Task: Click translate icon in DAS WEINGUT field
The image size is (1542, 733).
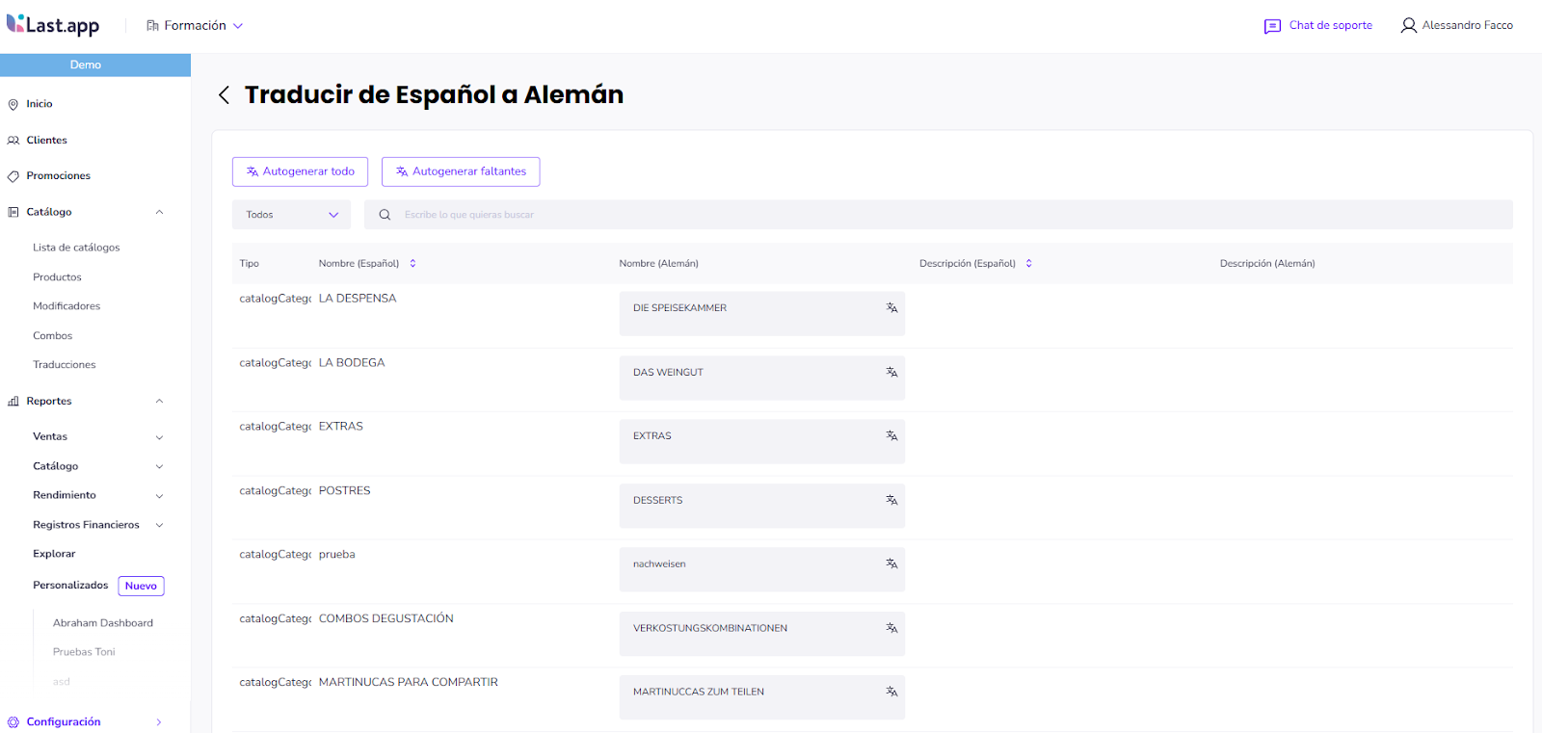Action: pyautogui.click(x=891, y=372)
